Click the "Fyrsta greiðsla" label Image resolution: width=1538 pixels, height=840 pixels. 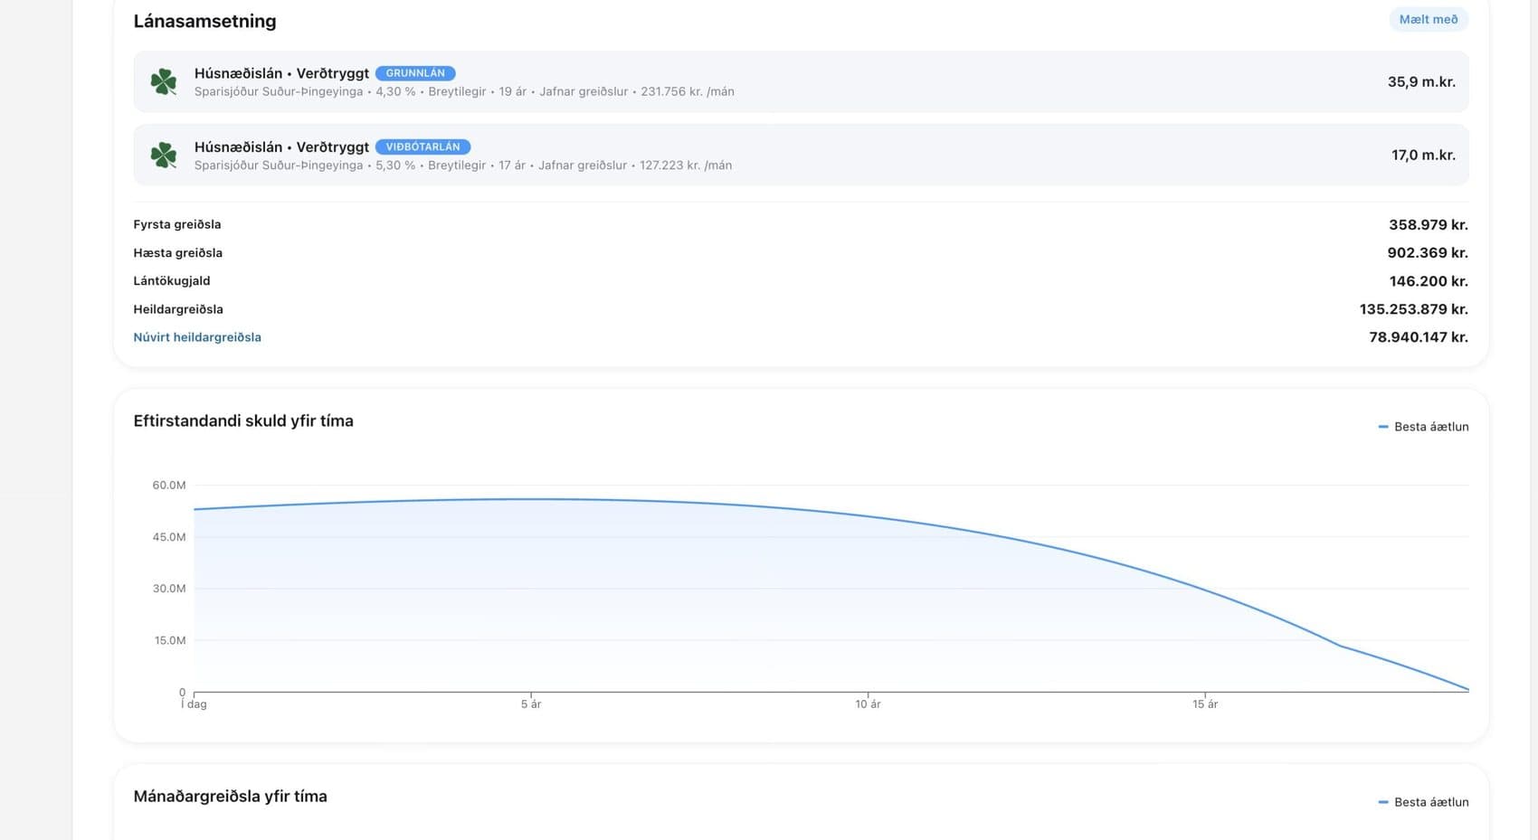[x=177, y=224]
